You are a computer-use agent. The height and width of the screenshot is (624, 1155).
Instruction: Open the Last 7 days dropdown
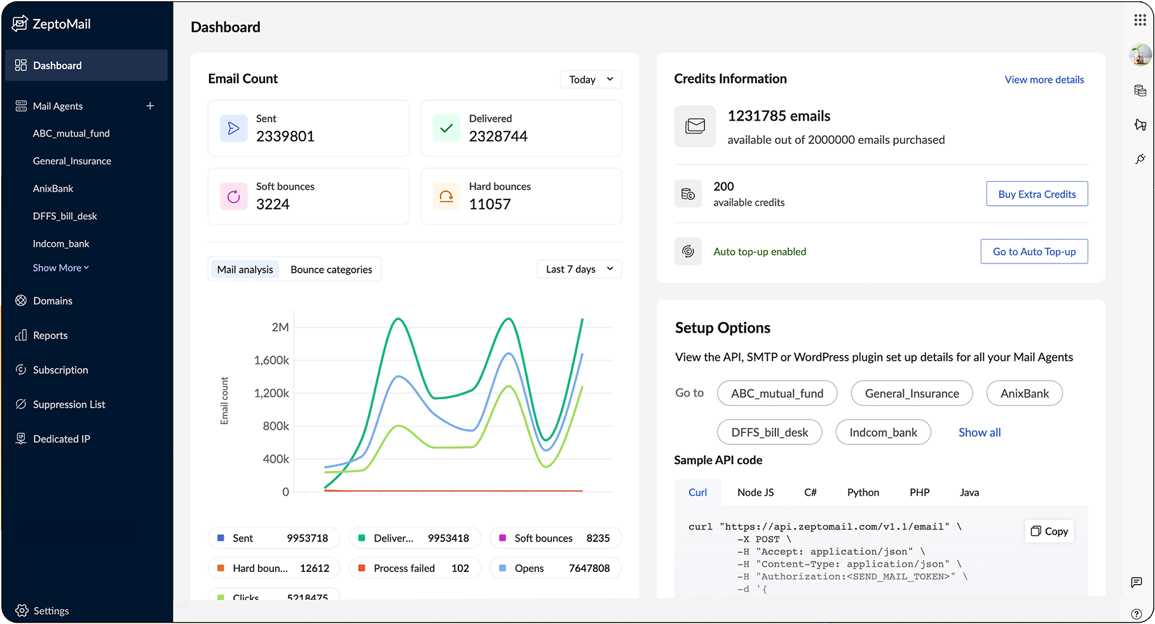coord(580,269)
